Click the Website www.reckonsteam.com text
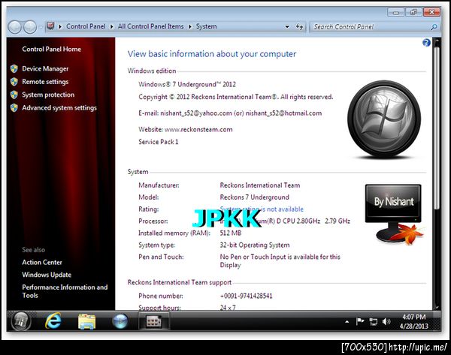The height and width of the screenshot is (355, 451). point(186,130)
